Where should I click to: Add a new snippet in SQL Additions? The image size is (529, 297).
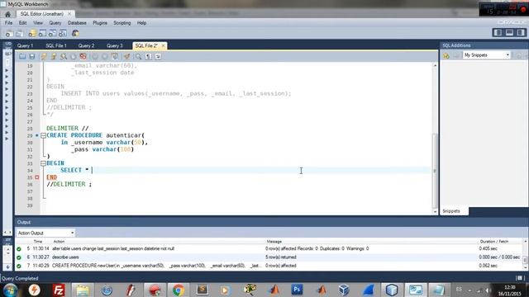[x=446, y=55]
